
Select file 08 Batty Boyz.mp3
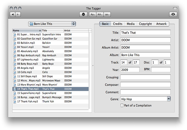[x=51, y=64]
